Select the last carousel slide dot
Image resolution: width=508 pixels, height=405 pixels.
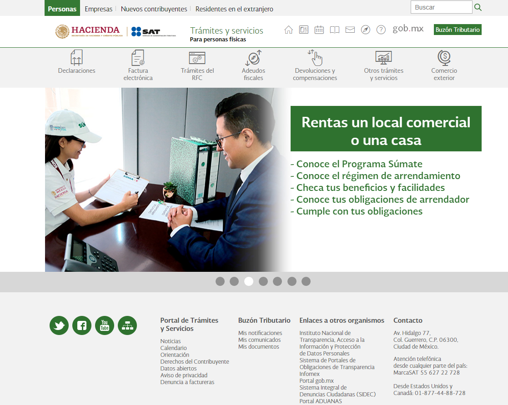coord(306,281)
